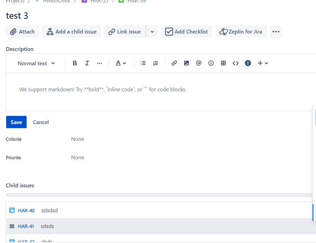Click the Attach button
The image size is (316, 243).
pyautogui.click(x=23, y=31)
